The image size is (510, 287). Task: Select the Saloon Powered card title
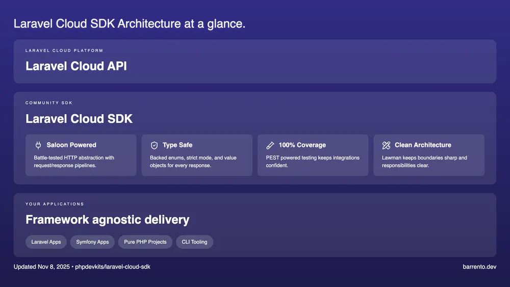tap(71, 145)
